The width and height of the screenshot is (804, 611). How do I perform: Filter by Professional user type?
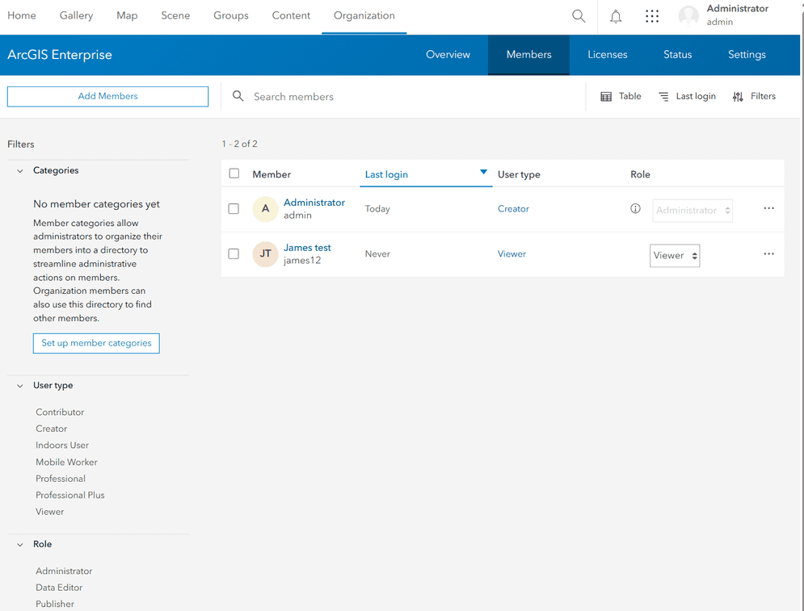tap(61, 479)
